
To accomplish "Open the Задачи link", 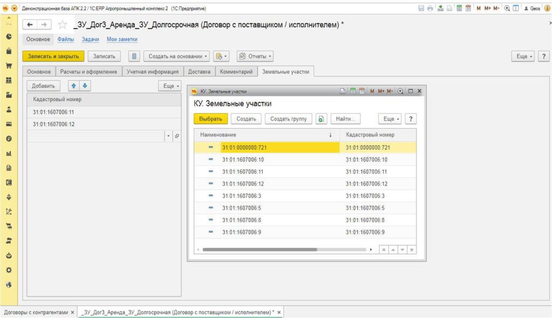I will pyautogui.click(x=90, y=39).
